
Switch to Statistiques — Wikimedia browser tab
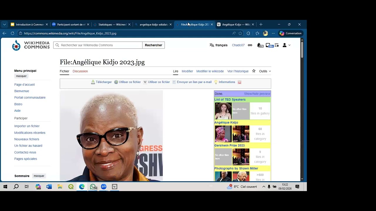point(112,25)
